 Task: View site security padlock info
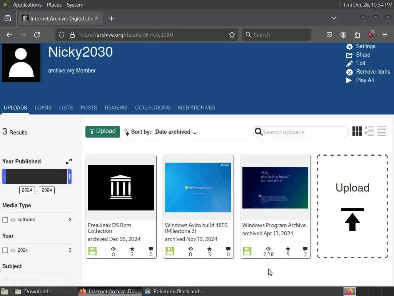(72, 35)
